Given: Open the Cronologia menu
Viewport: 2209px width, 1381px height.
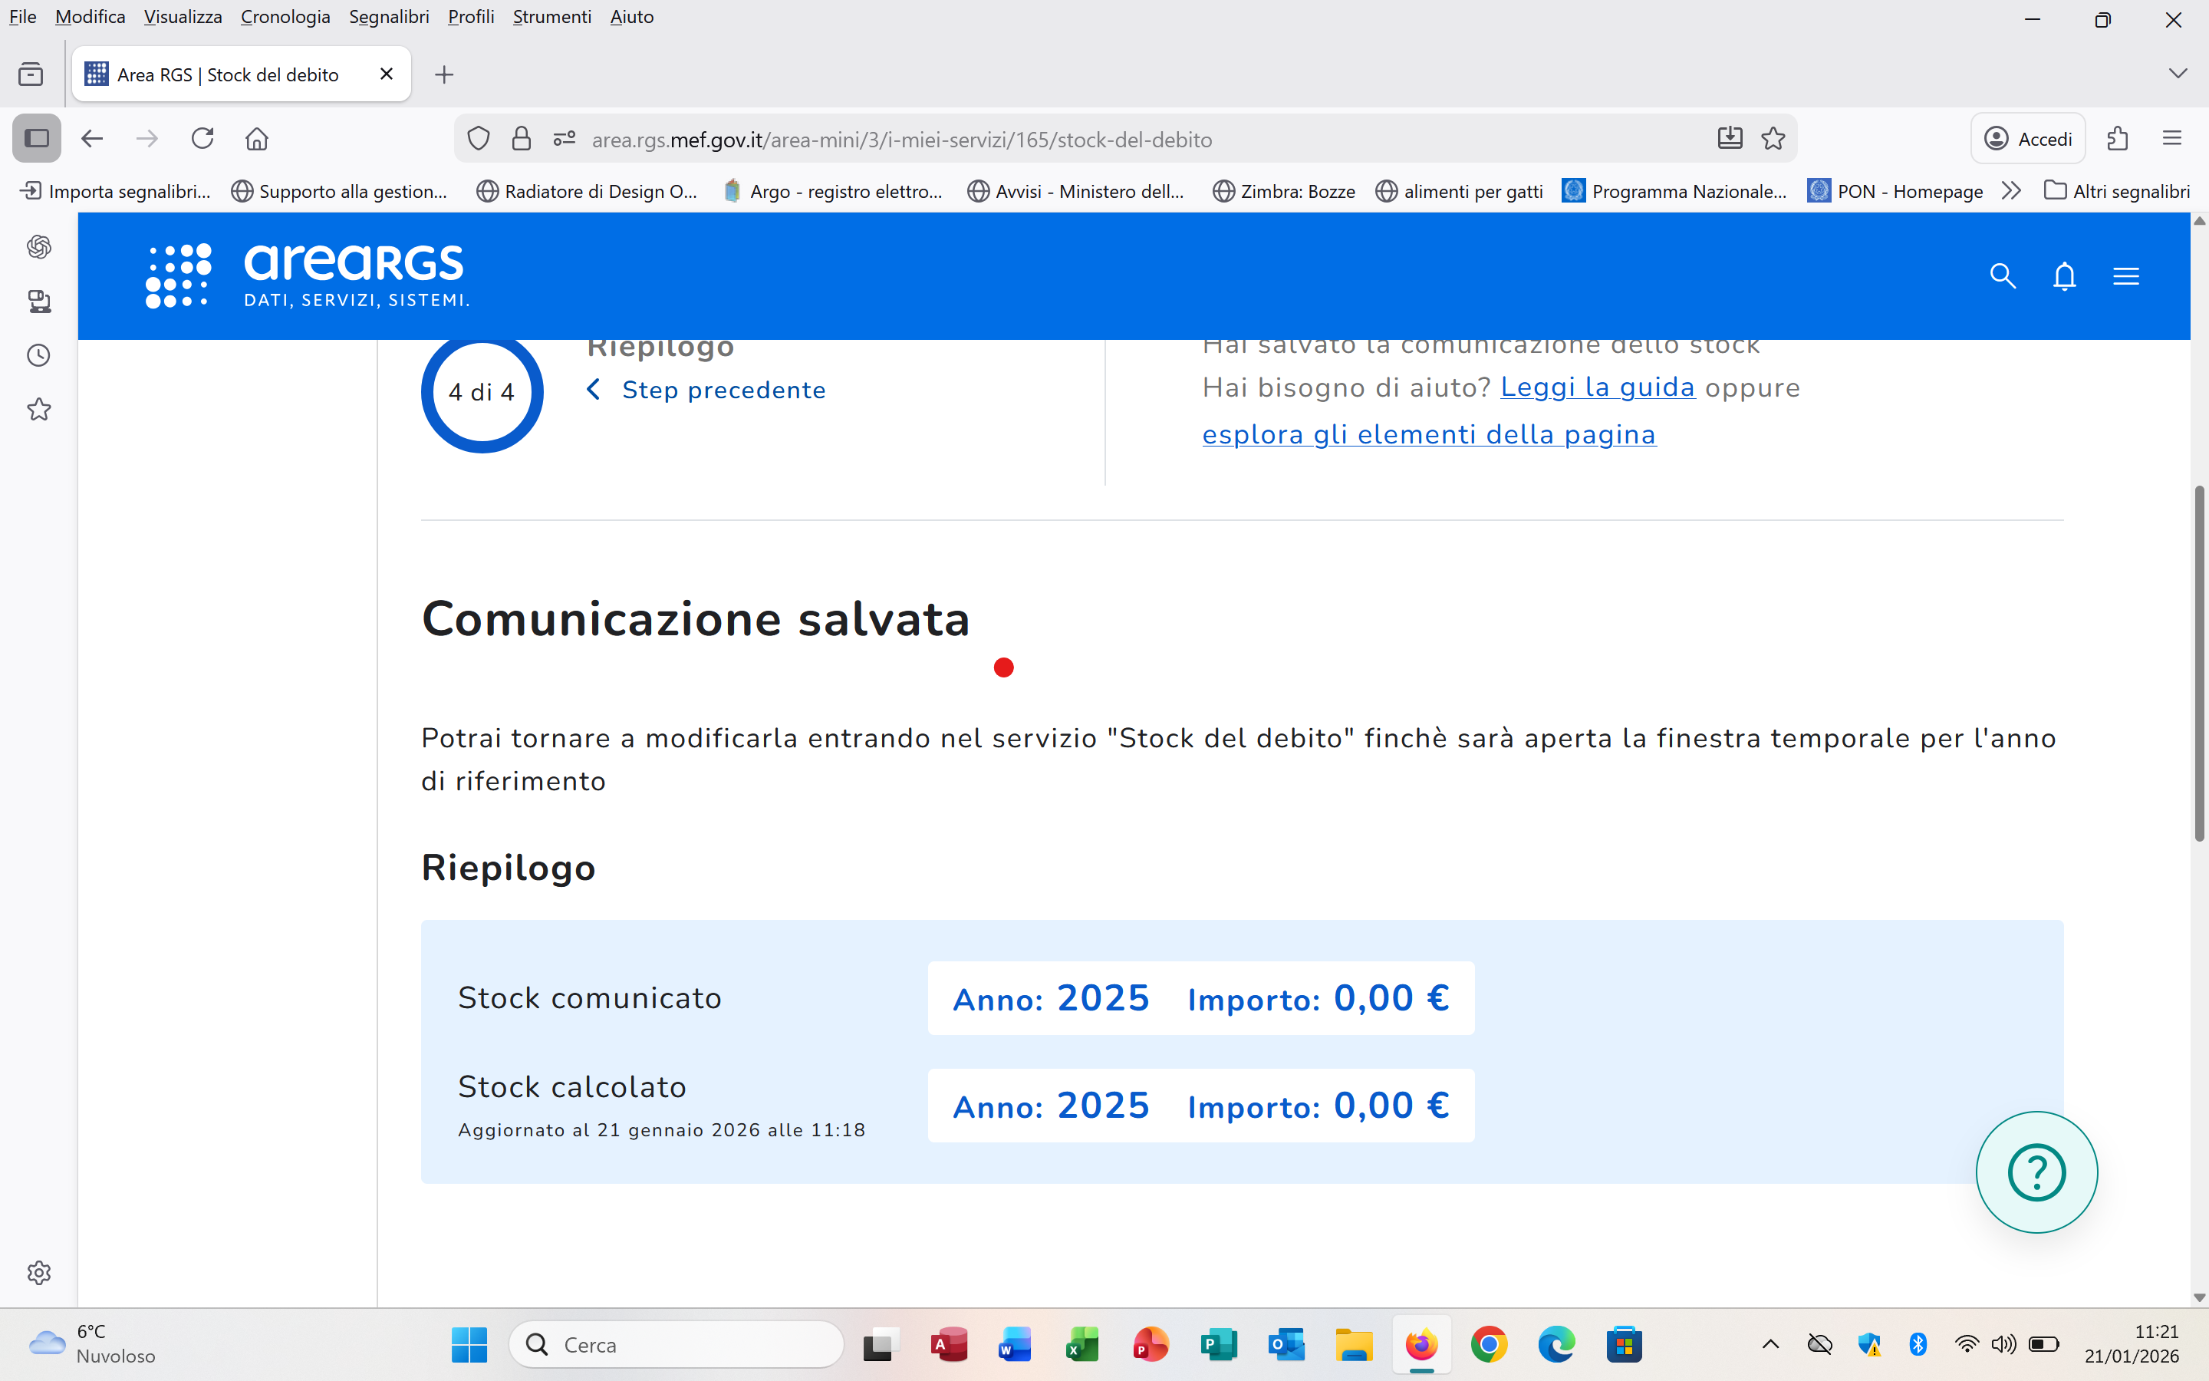Looking at the screenshot, I should point(285,16).
